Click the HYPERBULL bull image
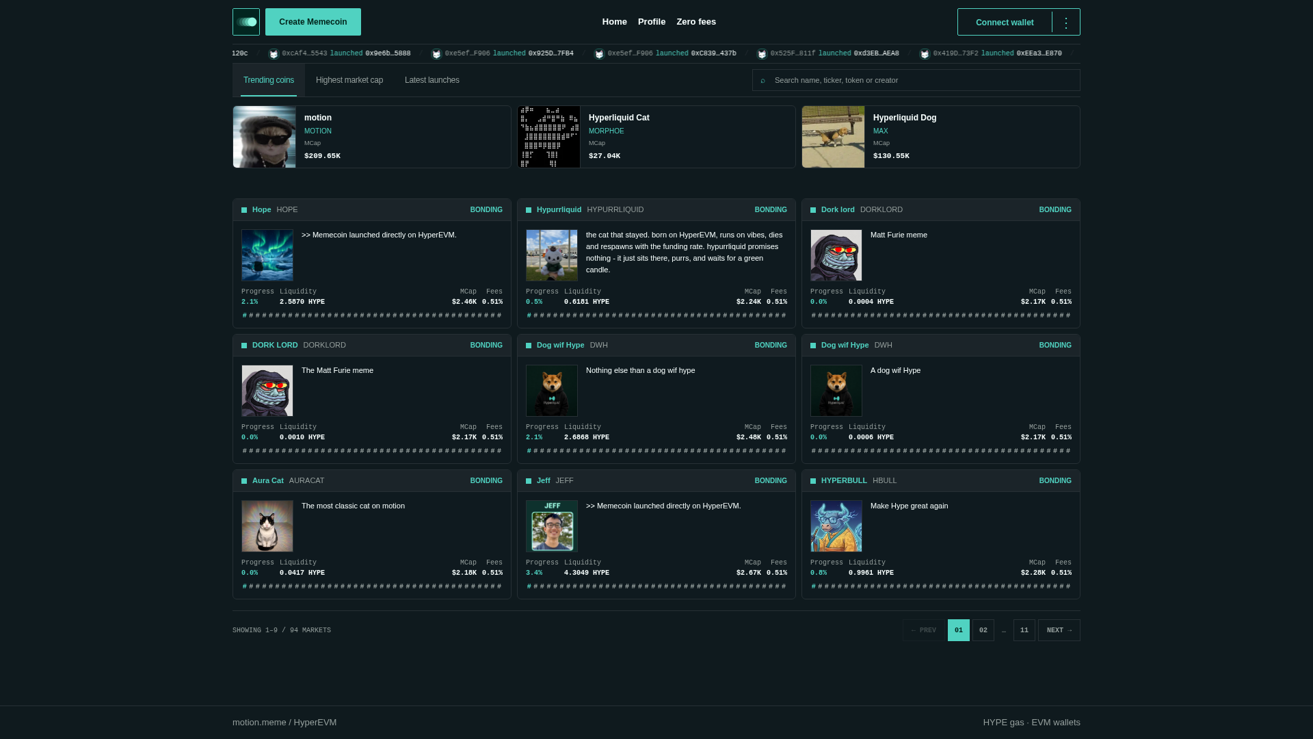Screen dimensions: 1313x739 point(836,526)
